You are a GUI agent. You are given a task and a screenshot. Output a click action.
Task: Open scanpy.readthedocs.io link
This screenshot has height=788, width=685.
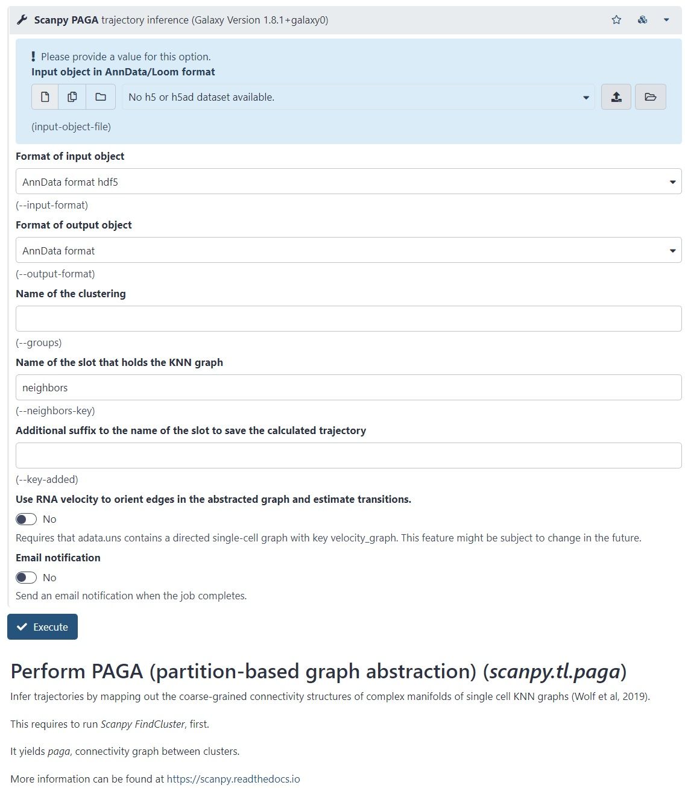233,779
